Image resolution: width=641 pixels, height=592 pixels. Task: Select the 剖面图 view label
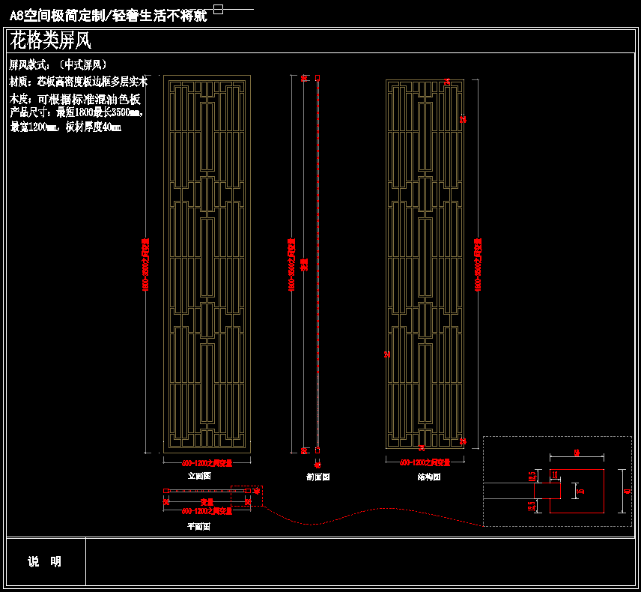(318, 477)
